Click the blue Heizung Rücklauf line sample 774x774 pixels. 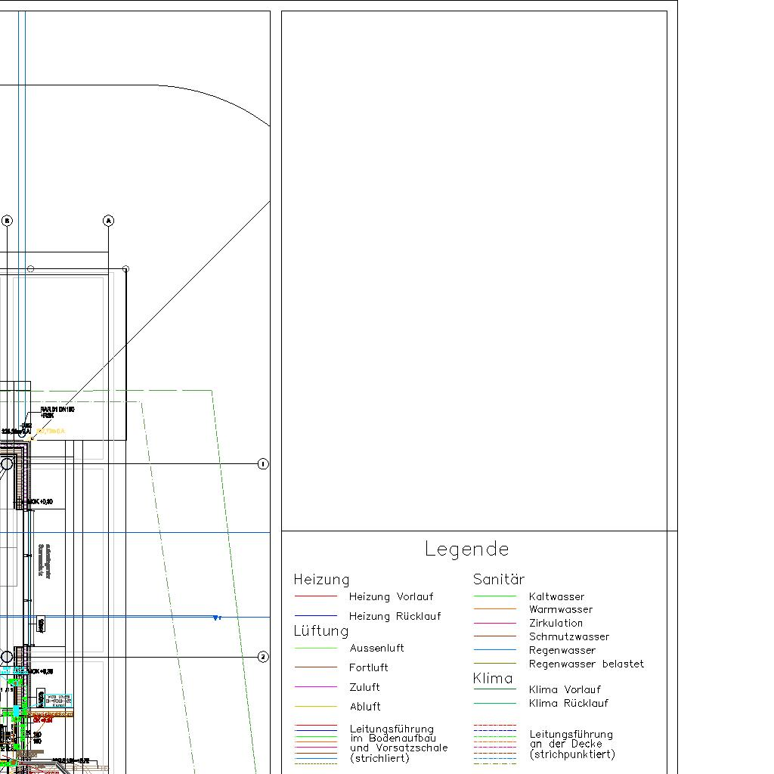315,616
